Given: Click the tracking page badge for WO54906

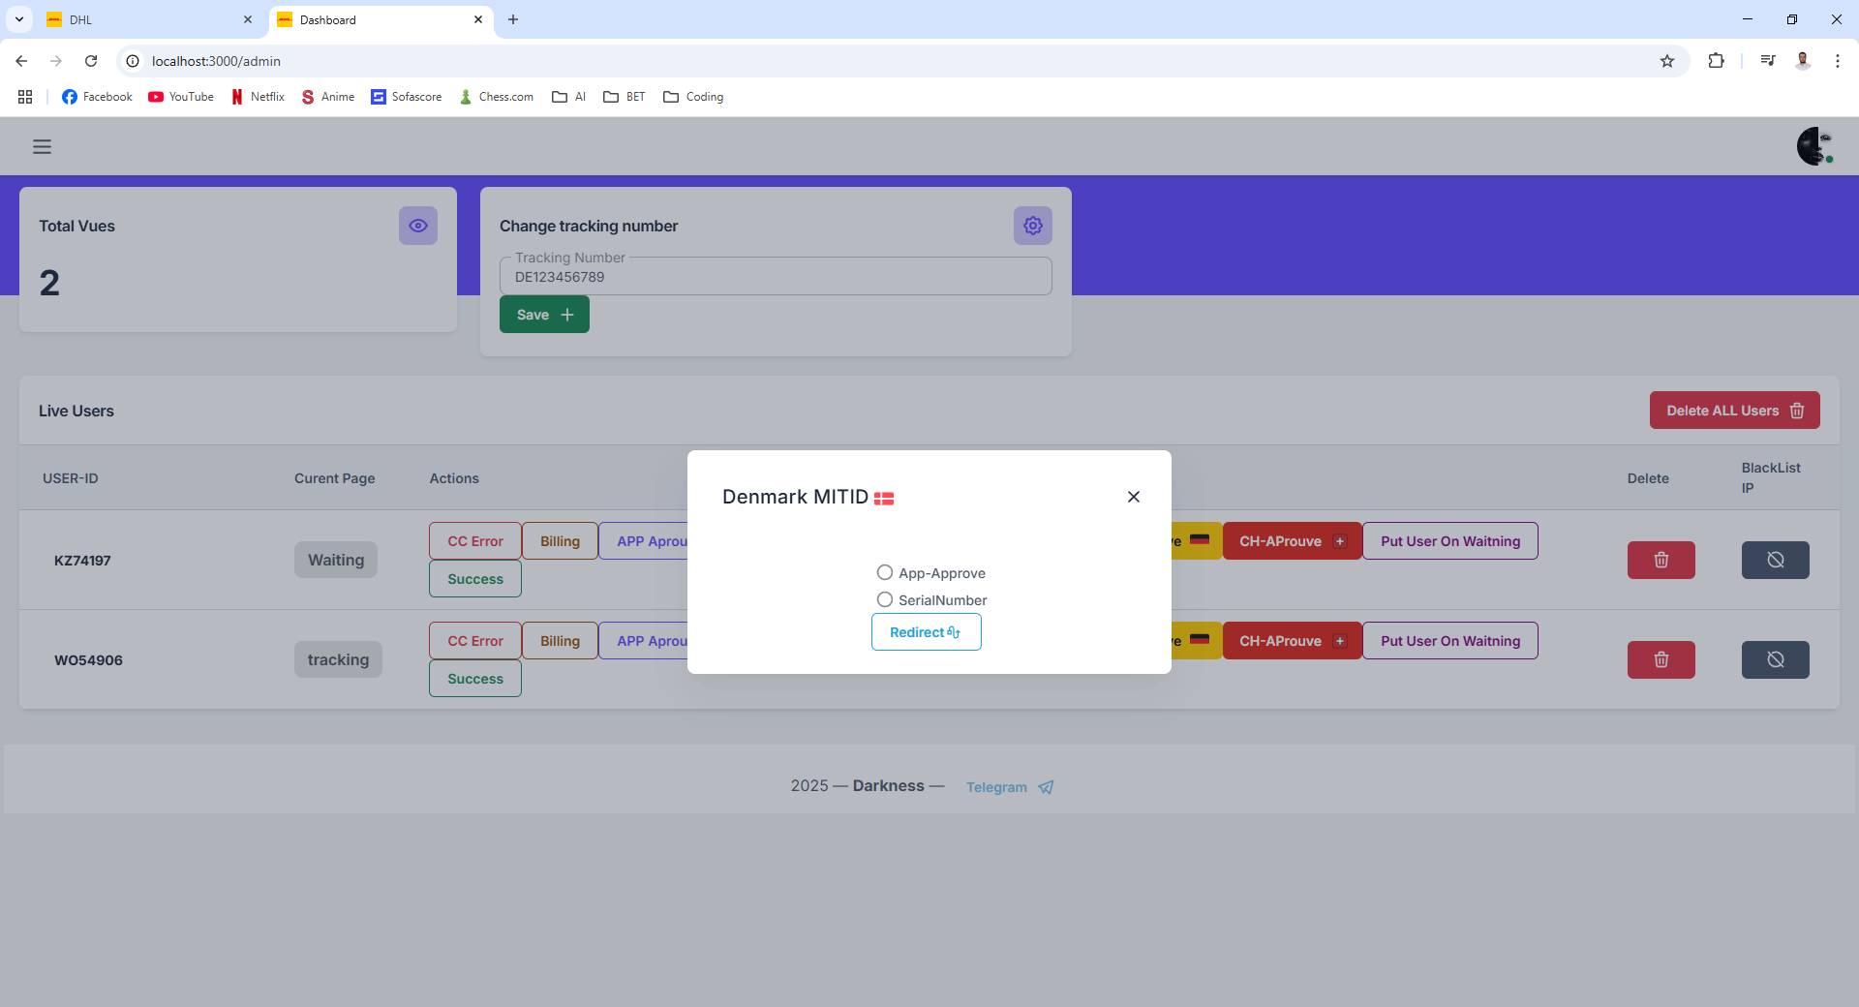Looking at the screenshot, I should click(338, 659).
